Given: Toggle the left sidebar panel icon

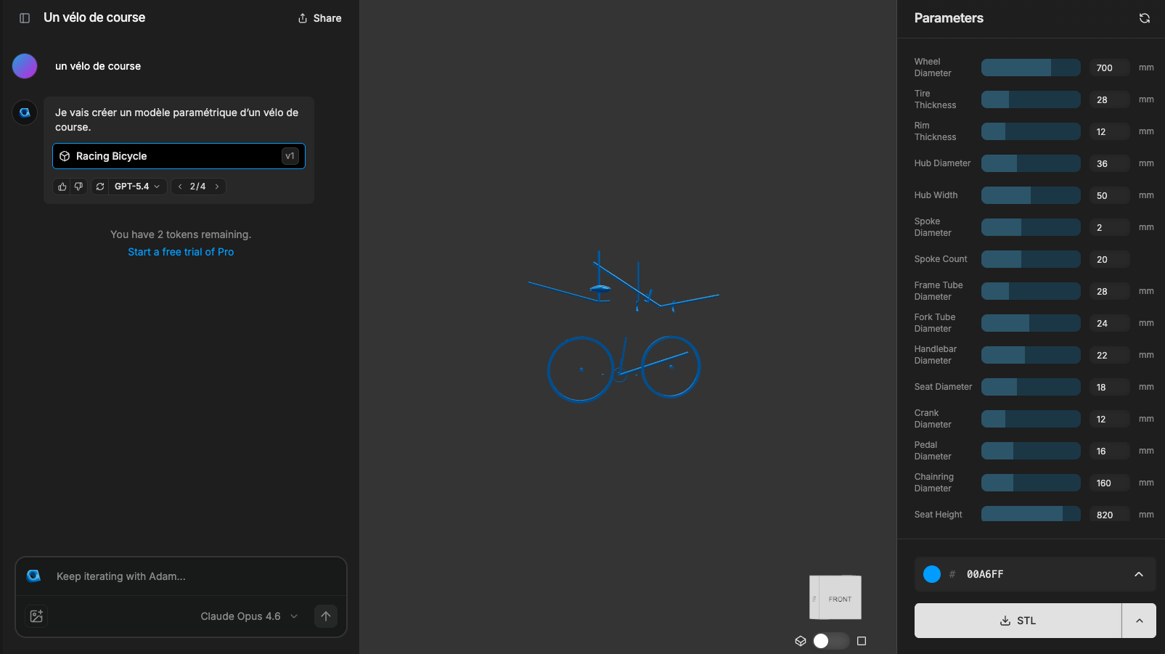Looking at the screenshot, I should [x=25, y=18].
